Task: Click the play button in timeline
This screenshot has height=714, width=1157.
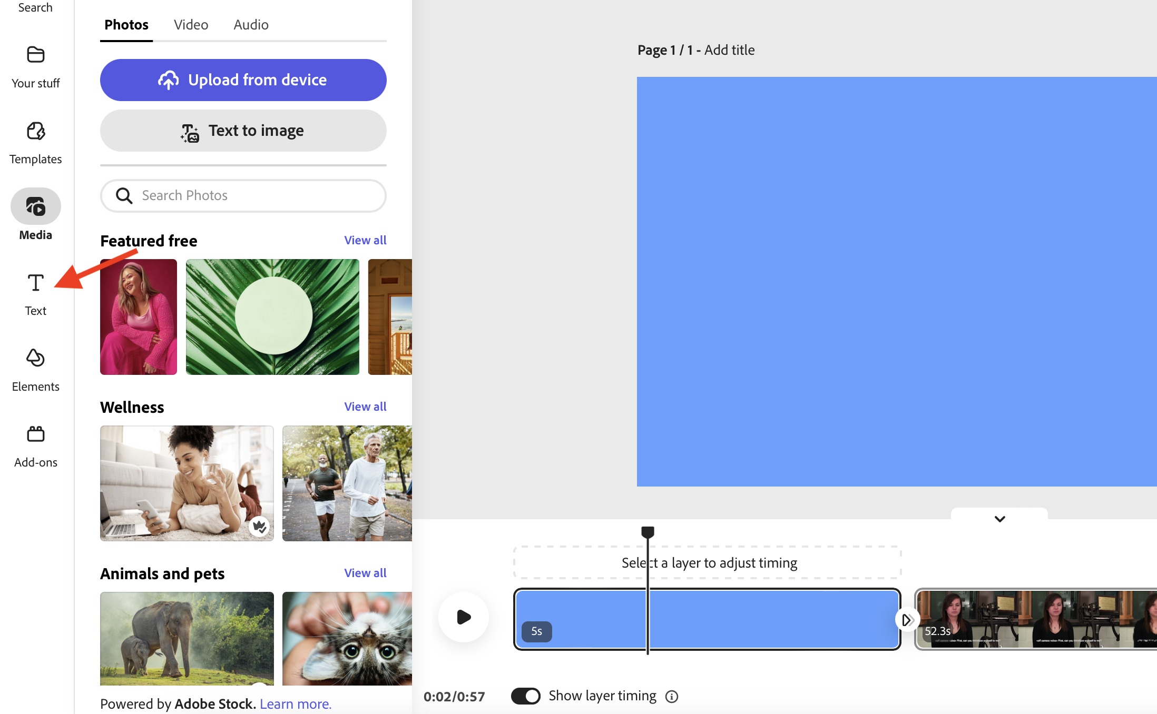Action: point(464,617)
